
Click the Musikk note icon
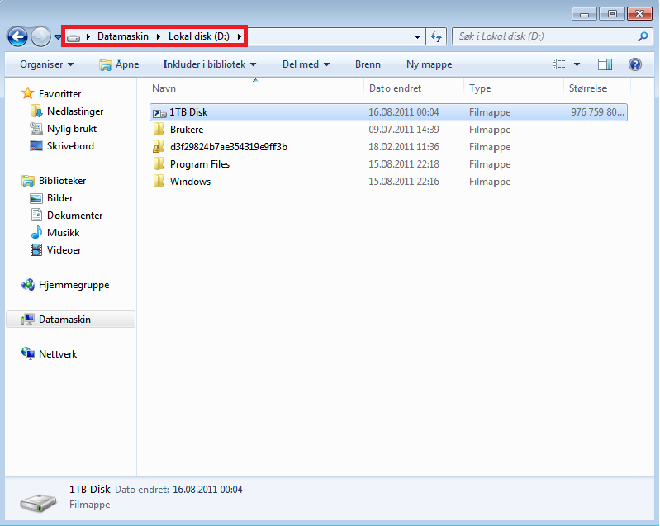tap(36, 232)
